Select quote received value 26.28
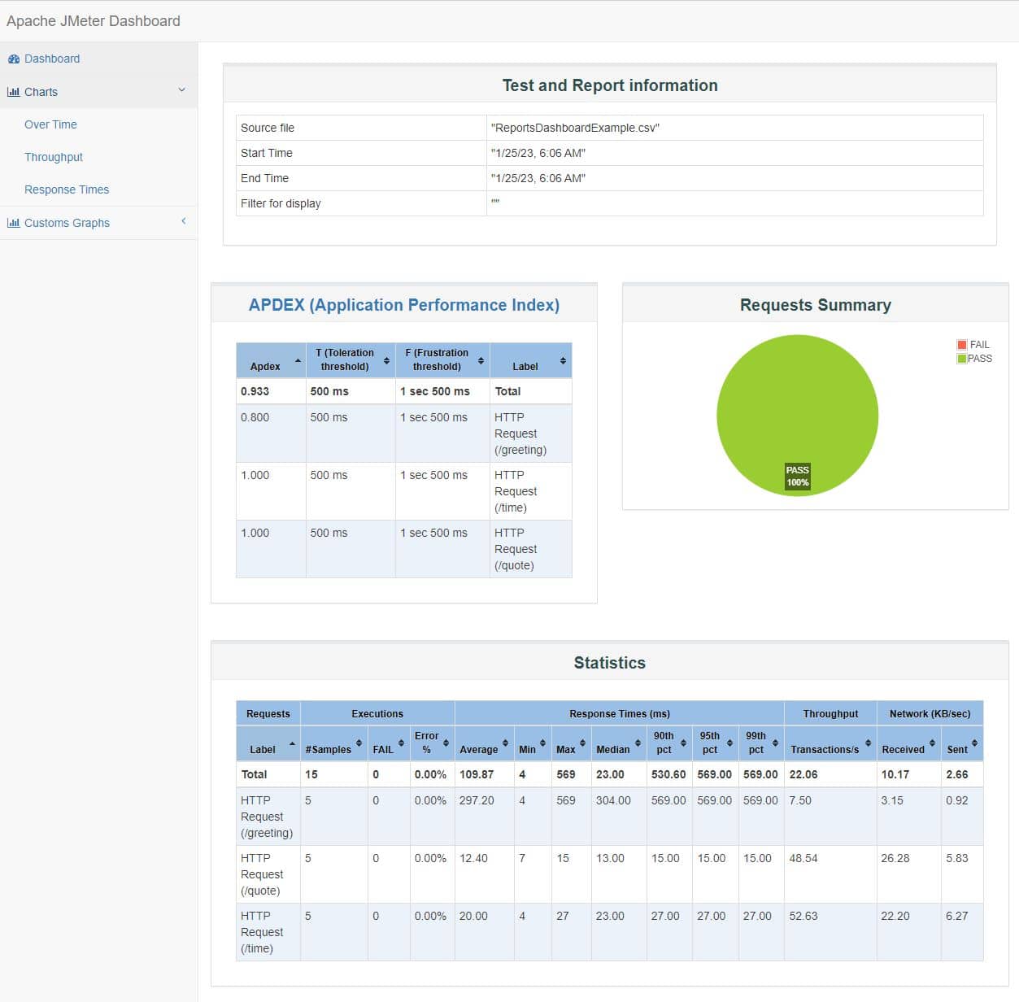Screen dimensions: 1019x1002 [x=895, y=858]
